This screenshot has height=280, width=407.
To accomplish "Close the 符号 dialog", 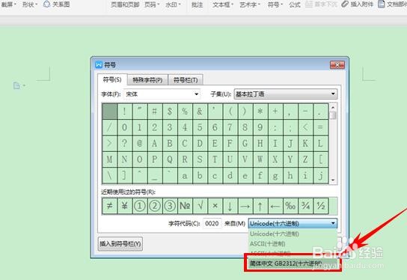I will (337, 65).
